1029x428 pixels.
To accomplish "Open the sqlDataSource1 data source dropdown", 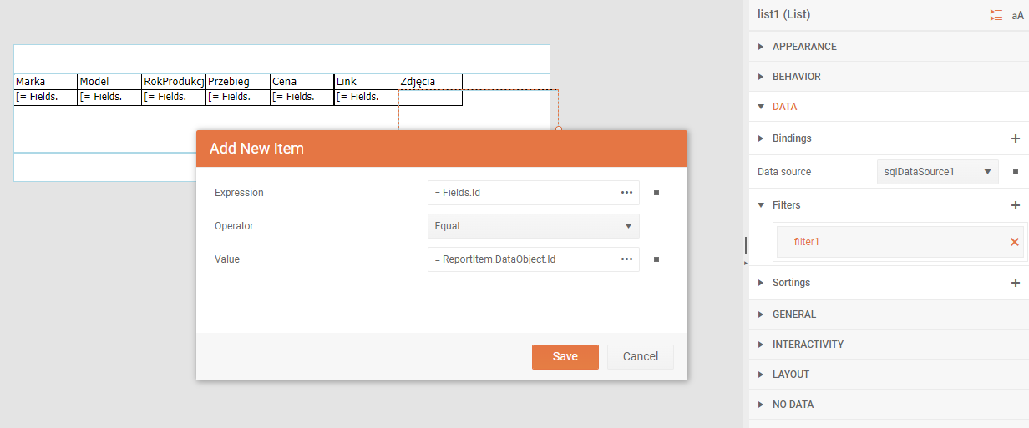I will (x=937, y=172).
